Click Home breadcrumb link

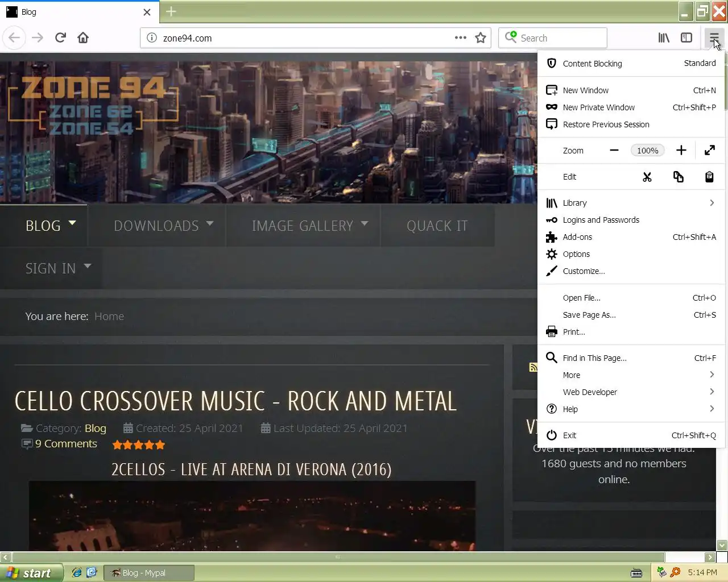coord(109,317)
